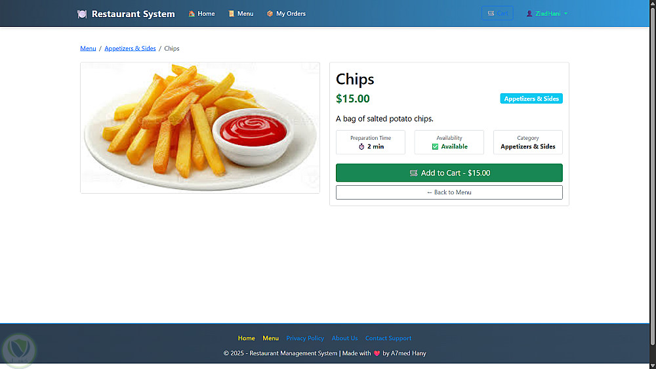Click the Restaurant System plate logo icon

pyautogui.click(x=82, y=14)
